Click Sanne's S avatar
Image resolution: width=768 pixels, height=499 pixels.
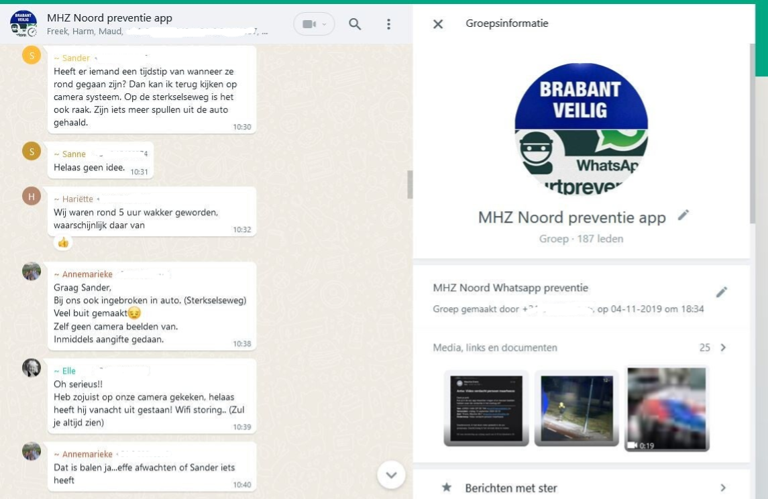[32, 152]
